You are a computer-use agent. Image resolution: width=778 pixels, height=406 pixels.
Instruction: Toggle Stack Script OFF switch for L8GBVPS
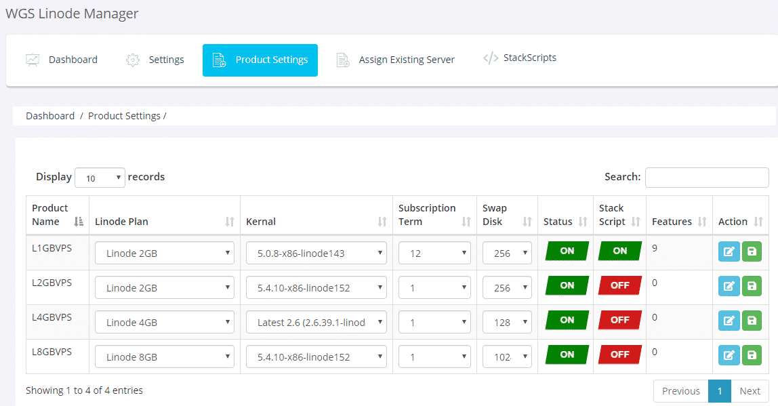619,354
